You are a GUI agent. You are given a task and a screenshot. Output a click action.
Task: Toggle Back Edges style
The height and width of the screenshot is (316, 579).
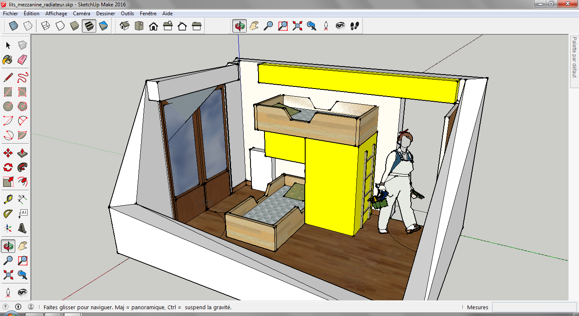point(28,26)
